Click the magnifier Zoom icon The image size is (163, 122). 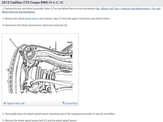click(64, 103)
